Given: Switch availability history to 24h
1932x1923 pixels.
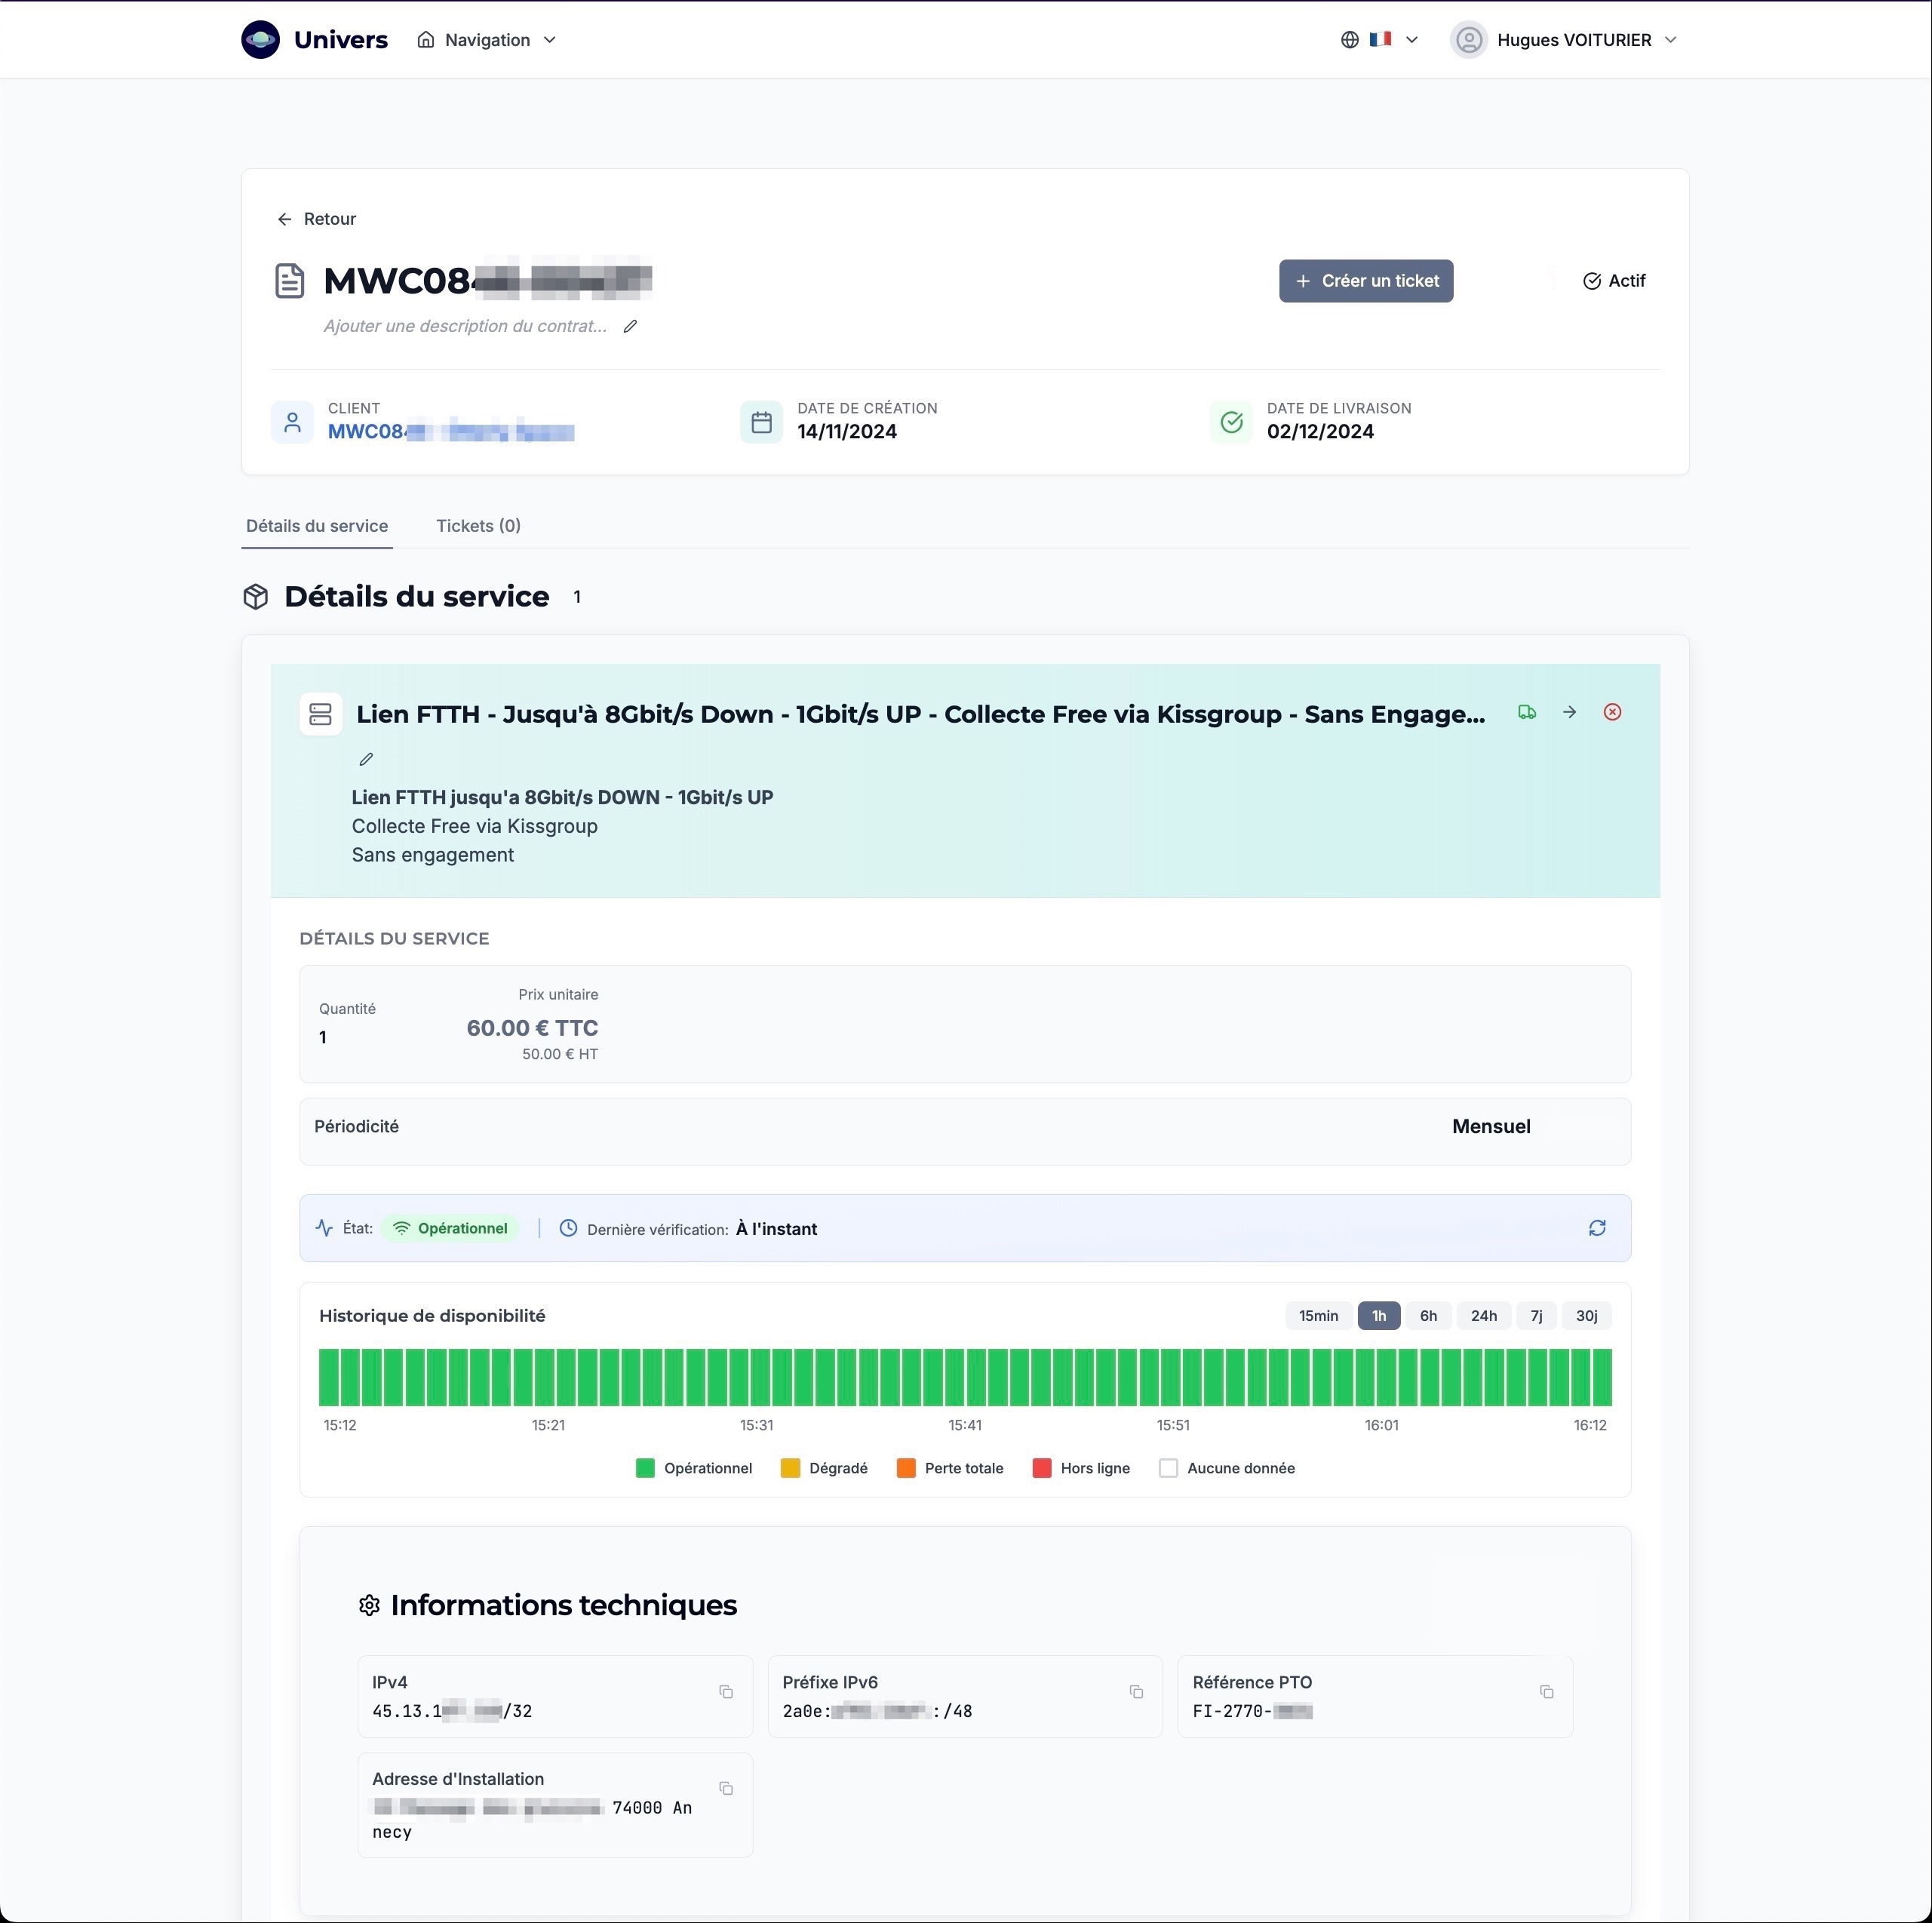Looking at the screenshot, I should pos(1483,1316).
